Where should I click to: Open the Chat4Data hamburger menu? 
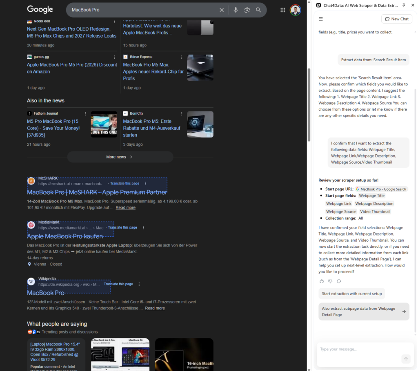pyautogui.click(x=321, y=19)
